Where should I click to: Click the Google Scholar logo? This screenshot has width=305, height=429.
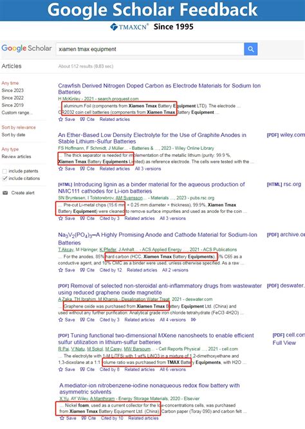coord(26,48)
